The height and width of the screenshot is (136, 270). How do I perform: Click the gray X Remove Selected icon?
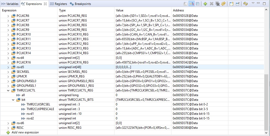coord(211,4)
